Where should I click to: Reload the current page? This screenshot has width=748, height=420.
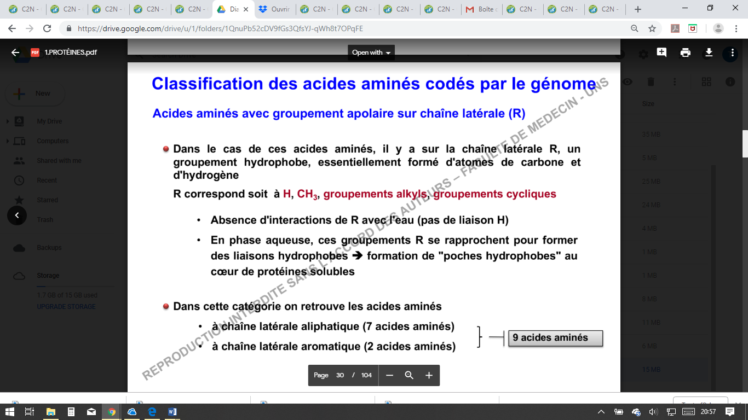(47, 28)
